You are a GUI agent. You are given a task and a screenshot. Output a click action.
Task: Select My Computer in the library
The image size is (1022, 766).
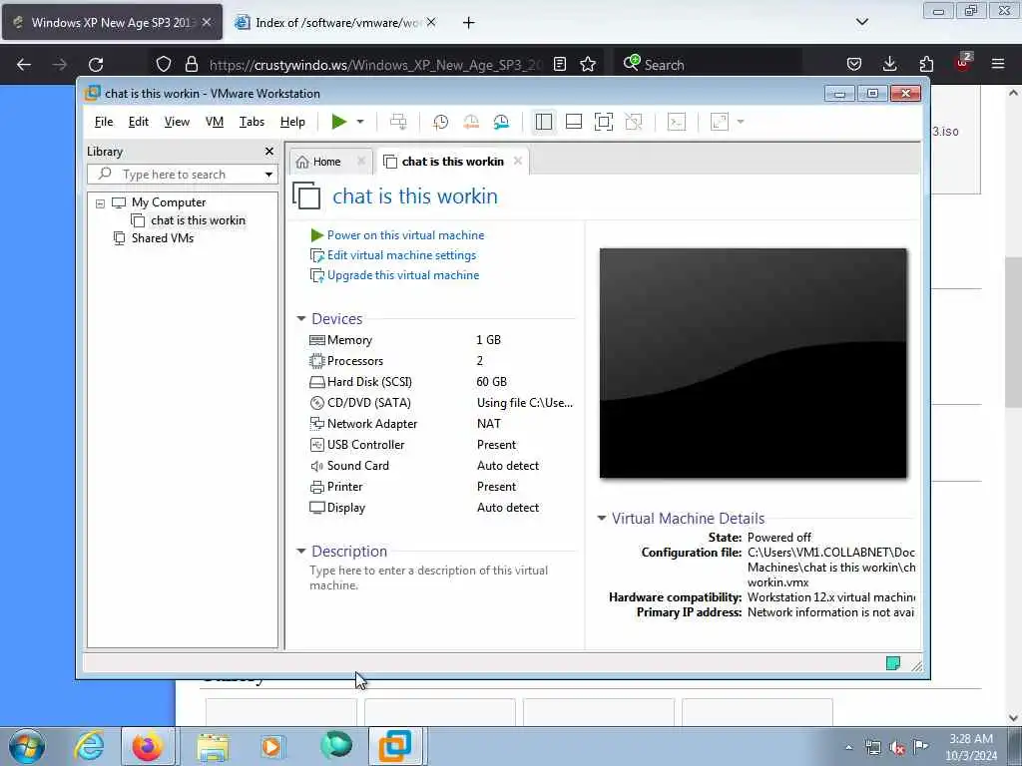[169, 202]
